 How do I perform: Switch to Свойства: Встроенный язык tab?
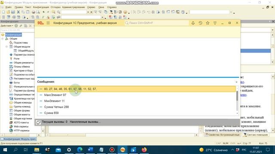point(222,135)
